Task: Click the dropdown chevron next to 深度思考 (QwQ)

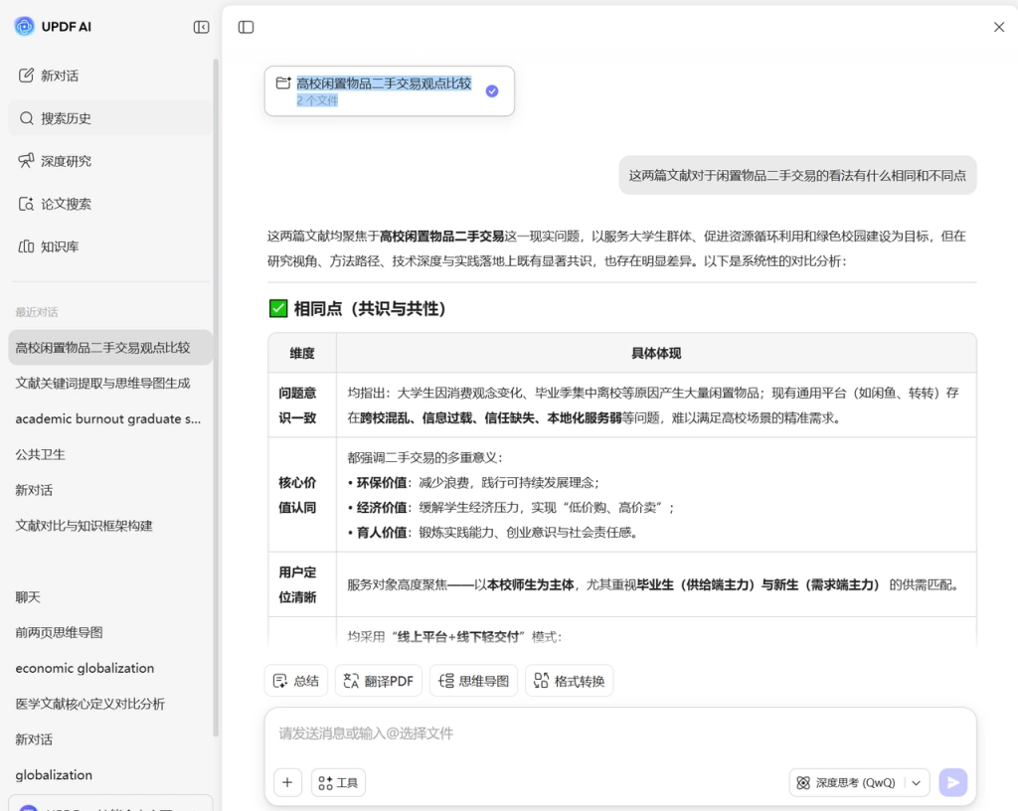Action: (916, 783)
